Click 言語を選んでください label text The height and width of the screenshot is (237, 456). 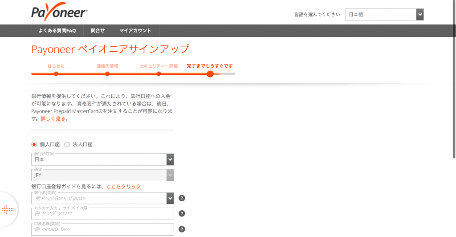[318, 15]
